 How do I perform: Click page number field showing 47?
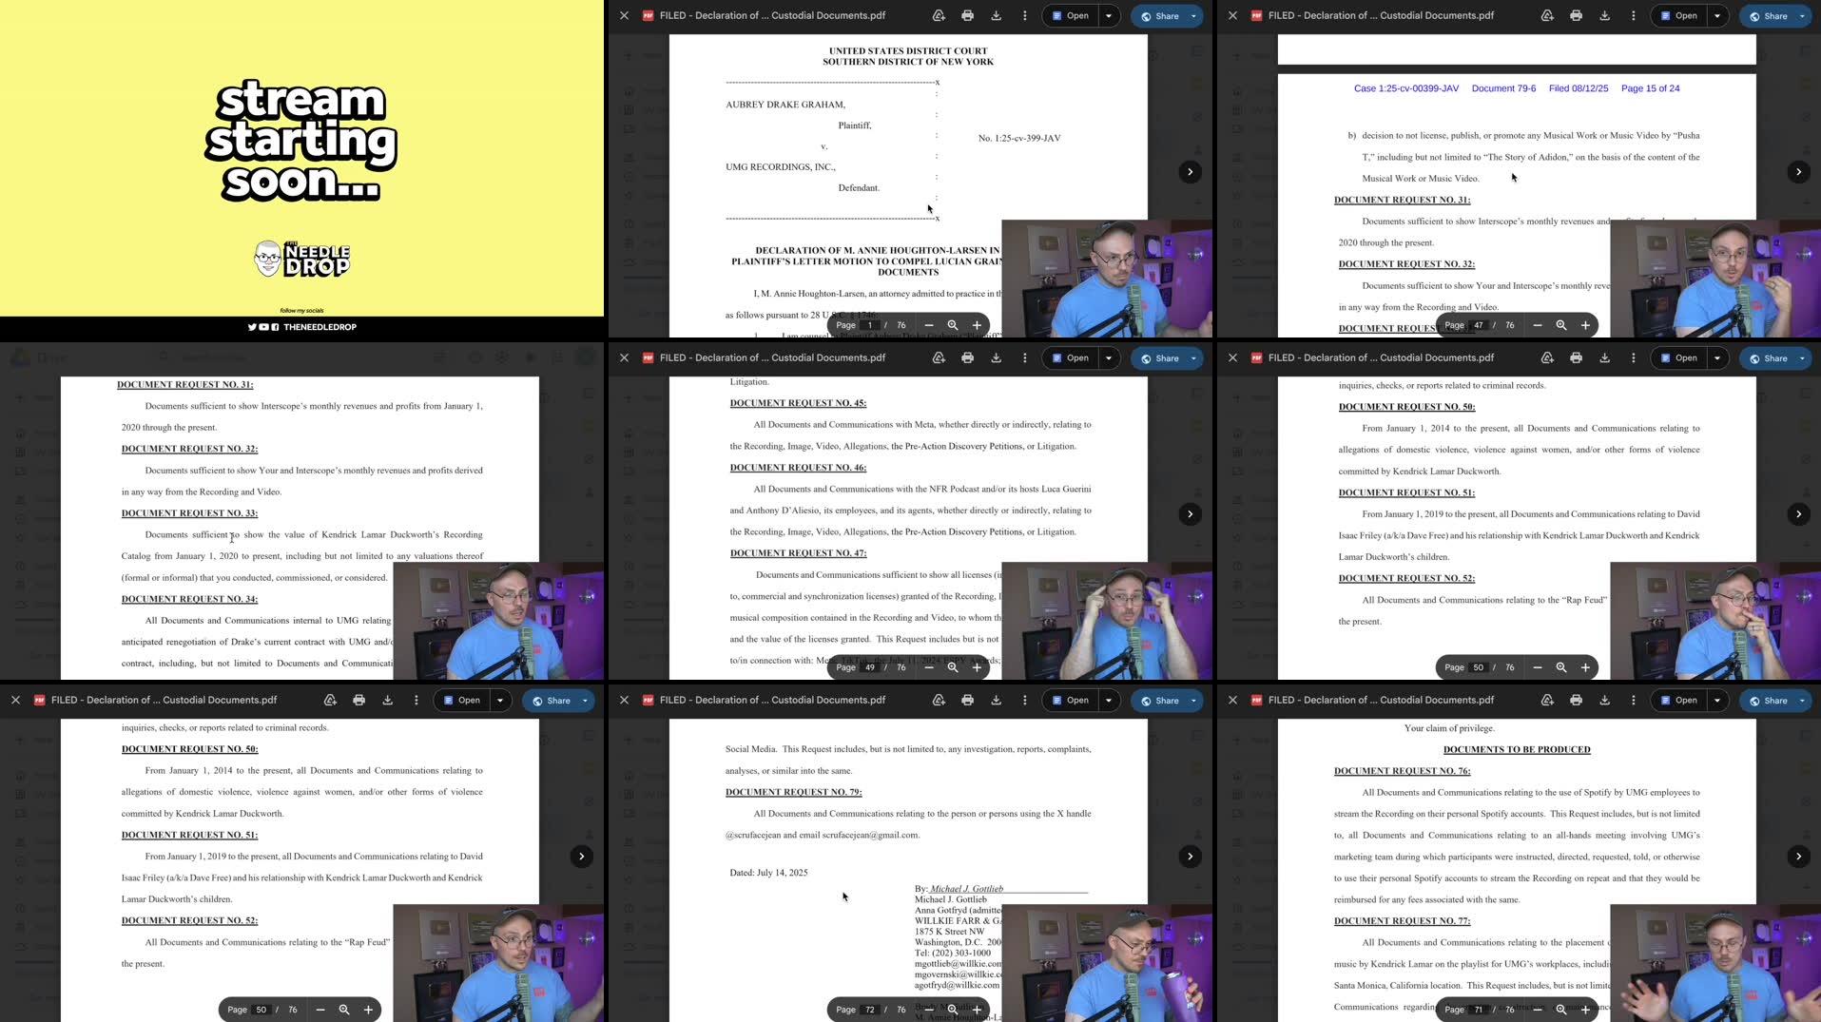[1478, 325]
